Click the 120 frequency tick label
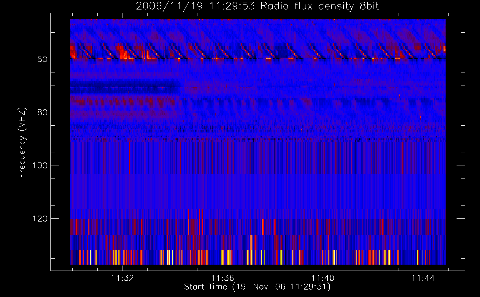The width and height of the screenshot is (480, 297). point(40,219)
